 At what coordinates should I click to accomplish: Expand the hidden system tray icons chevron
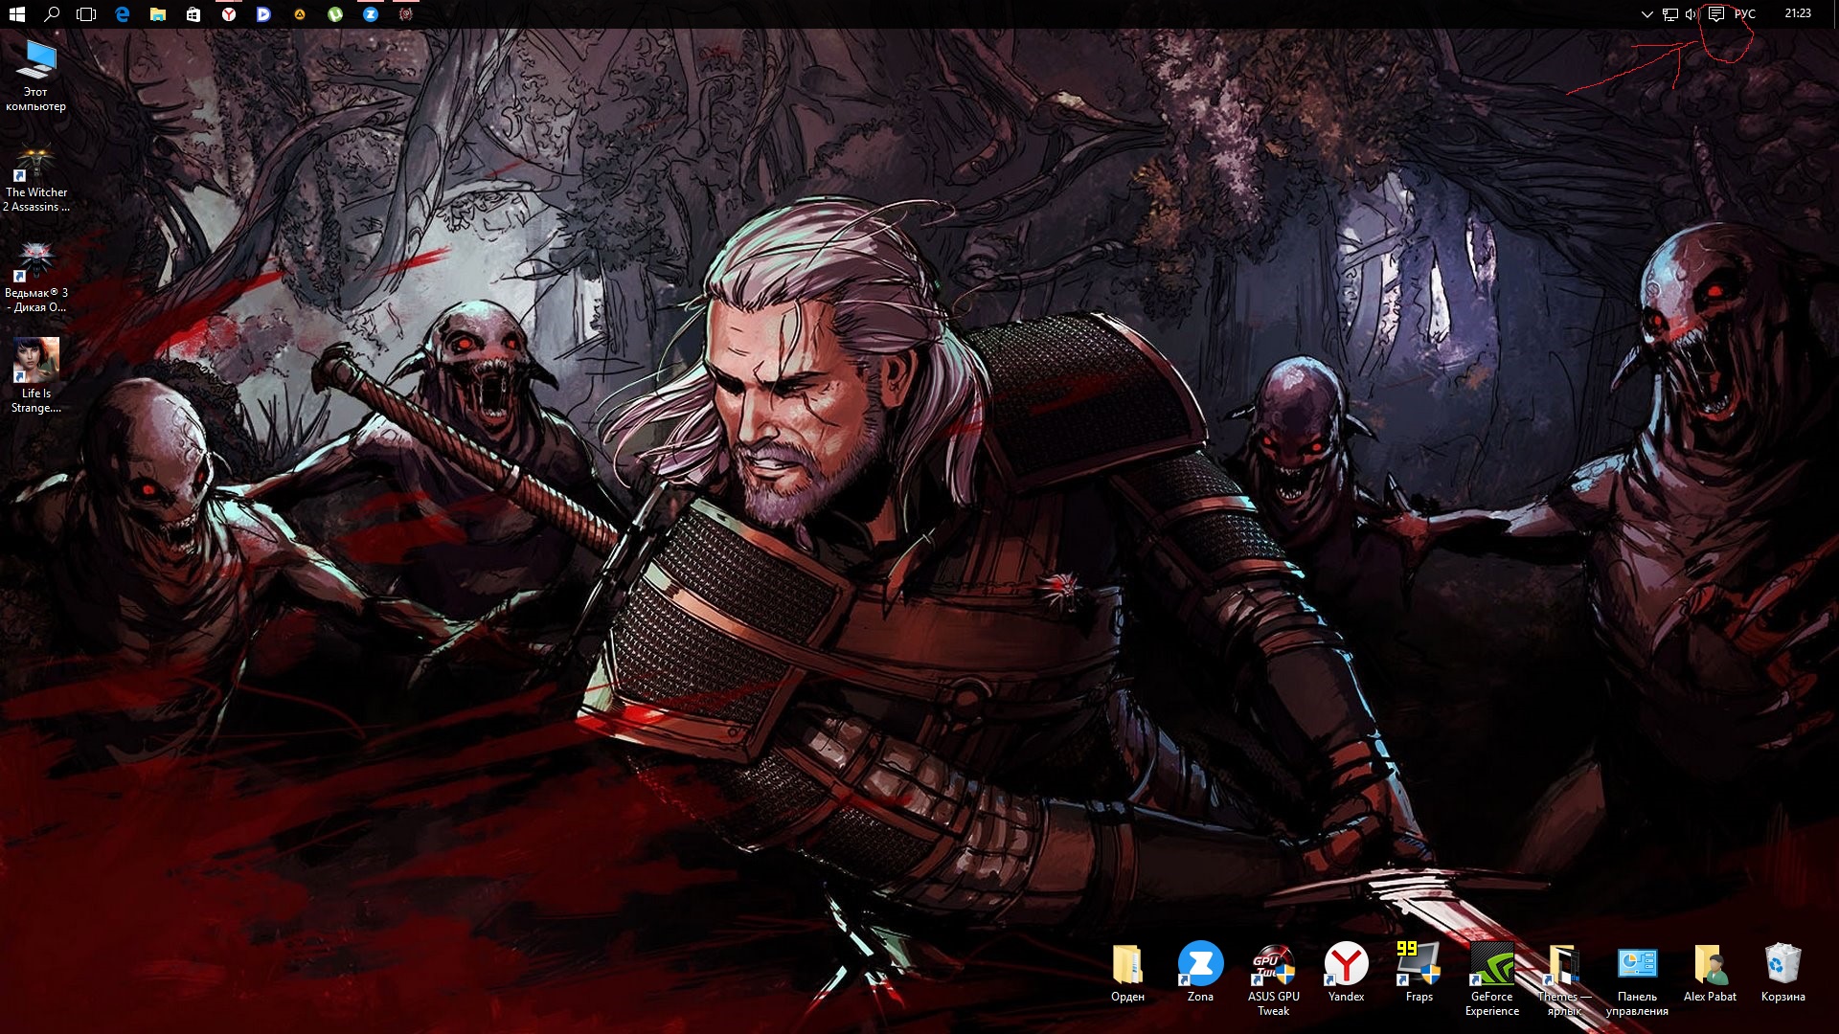(x=1646, y=14)
